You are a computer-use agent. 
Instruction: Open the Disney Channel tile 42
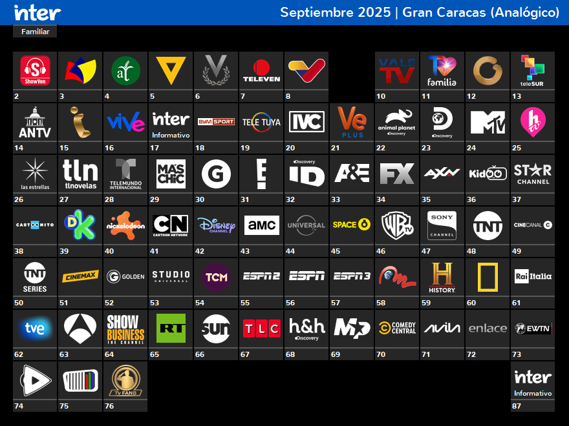pyautogui.click(x=216, y=225)
